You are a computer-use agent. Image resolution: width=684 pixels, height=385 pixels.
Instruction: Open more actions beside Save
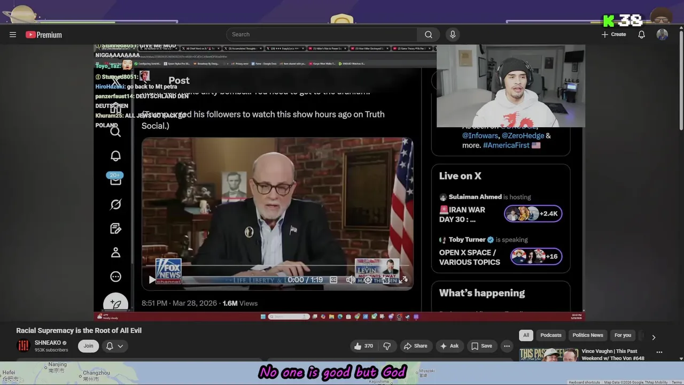507,346
